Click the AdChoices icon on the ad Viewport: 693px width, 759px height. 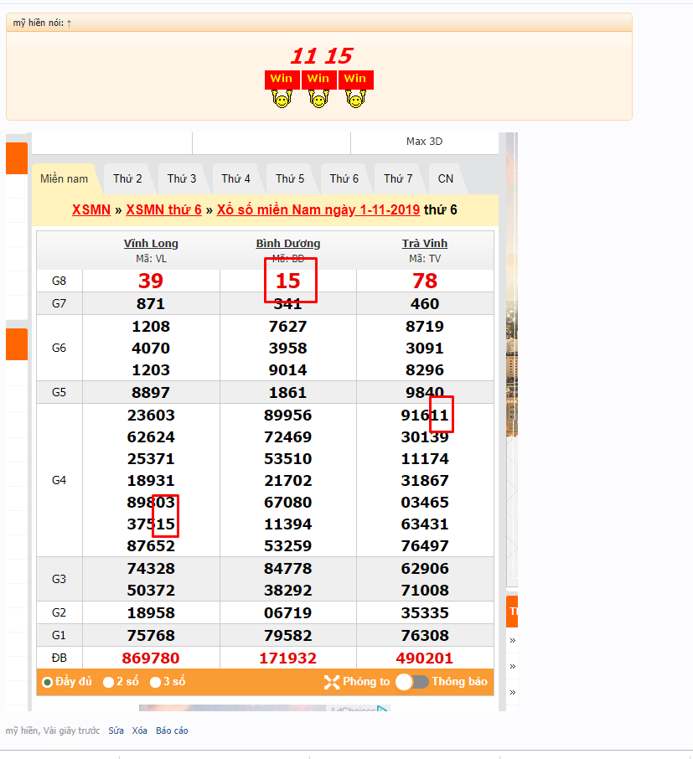coord(382,710)
